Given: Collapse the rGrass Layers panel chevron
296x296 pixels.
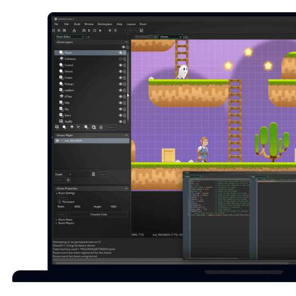Looking at the screenshot, I should 126,42.
